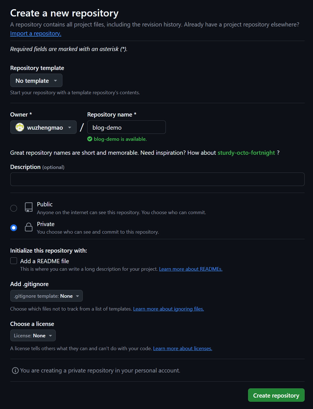Open the Import a repository link
Image resolution: width=313 pixels, height=409 pixels.
click(x=36, y=33)
